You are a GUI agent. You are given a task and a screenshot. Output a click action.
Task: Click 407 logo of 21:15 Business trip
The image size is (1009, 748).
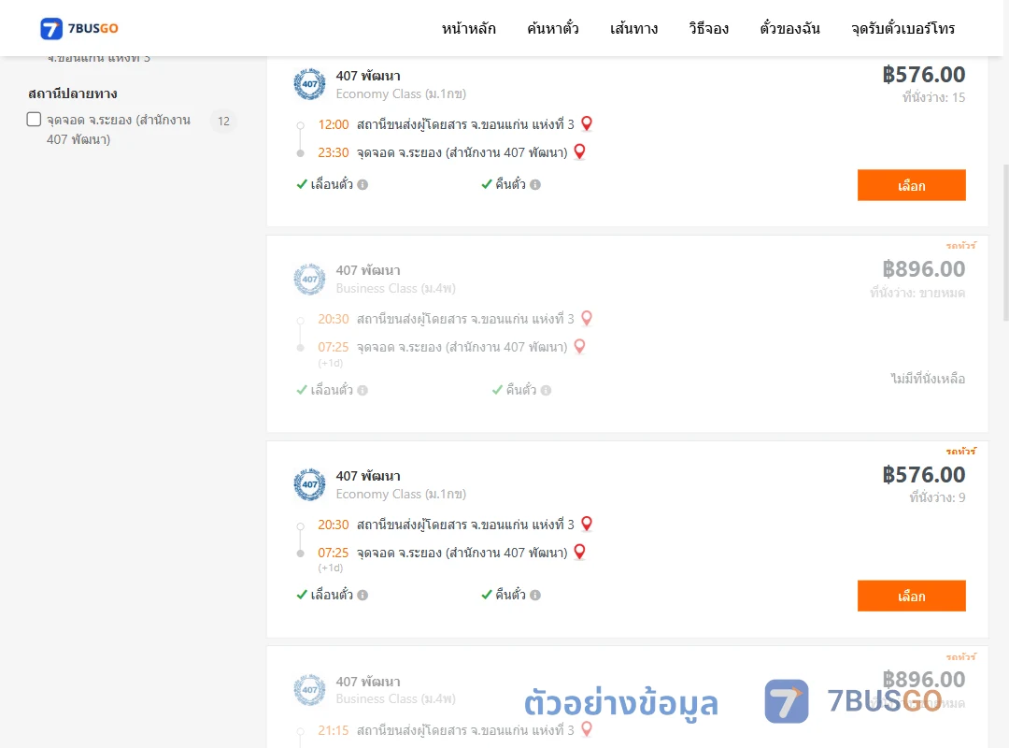pyautogui.click(x=309, y=690)
